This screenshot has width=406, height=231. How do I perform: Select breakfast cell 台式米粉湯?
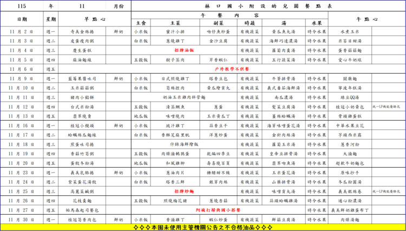(x=82, y=107)
